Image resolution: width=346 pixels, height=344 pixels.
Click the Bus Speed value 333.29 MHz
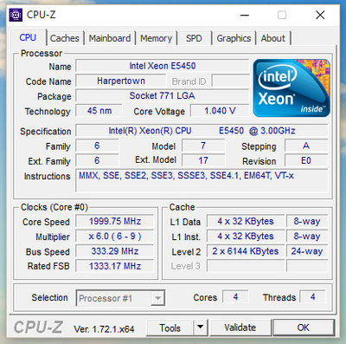[115, 251]
